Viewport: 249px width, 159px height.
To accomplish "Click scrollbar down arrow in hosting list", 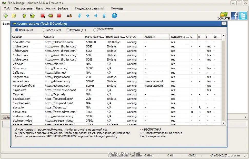I will click(x=223, y=123).
